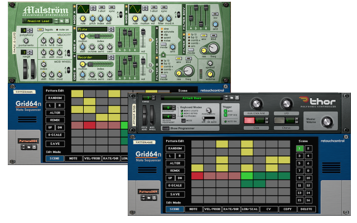
Task: Change Osc A Flute graintable arrows
Action: tap(111, 30)
